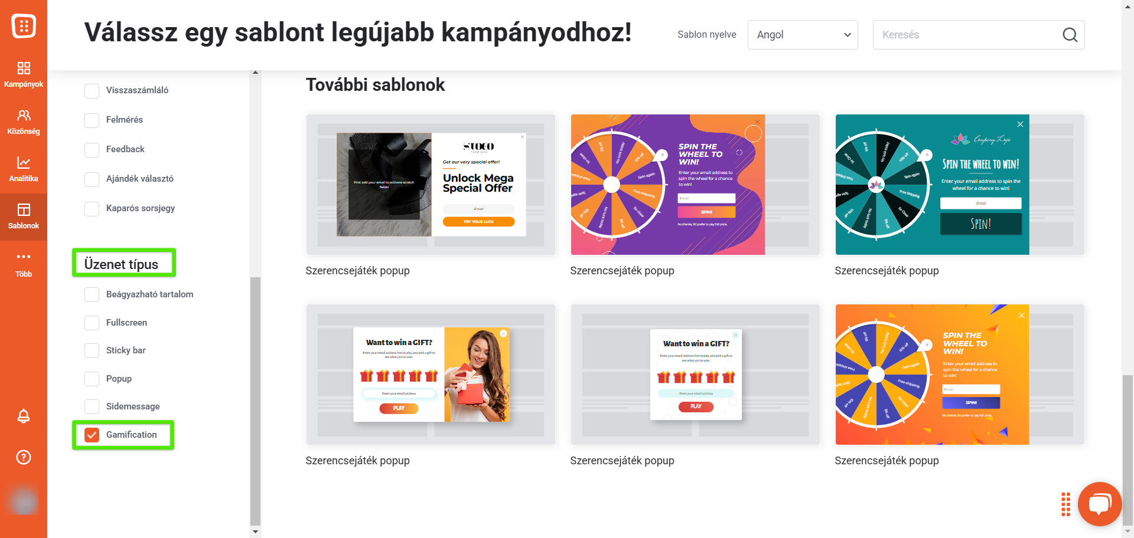Image resolution: width=1134 pixels, height=538 pixels.
Task: Select the Sablonok sidebar menu item
Action: coord(24,216)
